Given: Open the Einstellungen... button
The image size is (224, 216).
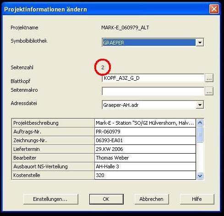Looking at the screenshot, I should click(x=51, y=199).
